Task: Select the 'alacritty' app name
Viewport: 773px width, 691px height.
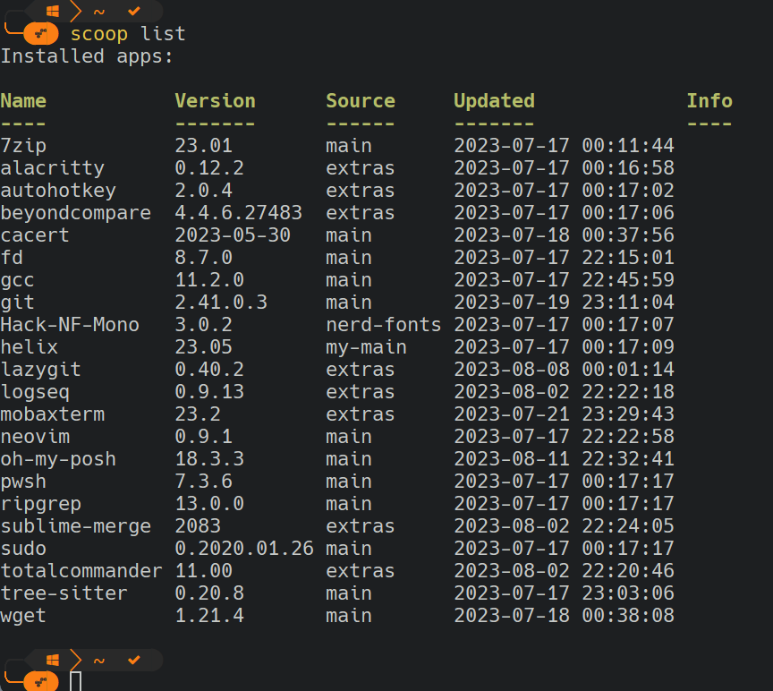Action: click(x=52, y=167)
